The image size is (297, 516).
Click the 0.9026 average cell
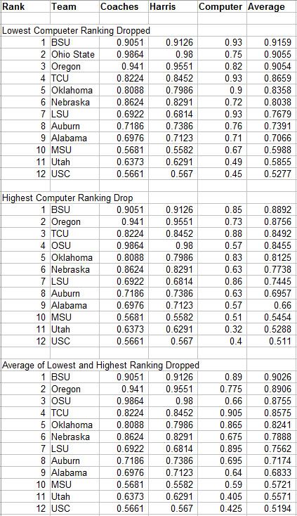tap(272, 377)
